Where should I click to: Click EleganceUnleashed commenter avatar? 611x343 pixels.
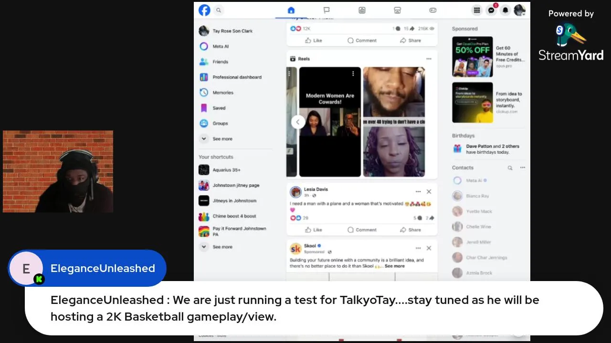[26, 268]
